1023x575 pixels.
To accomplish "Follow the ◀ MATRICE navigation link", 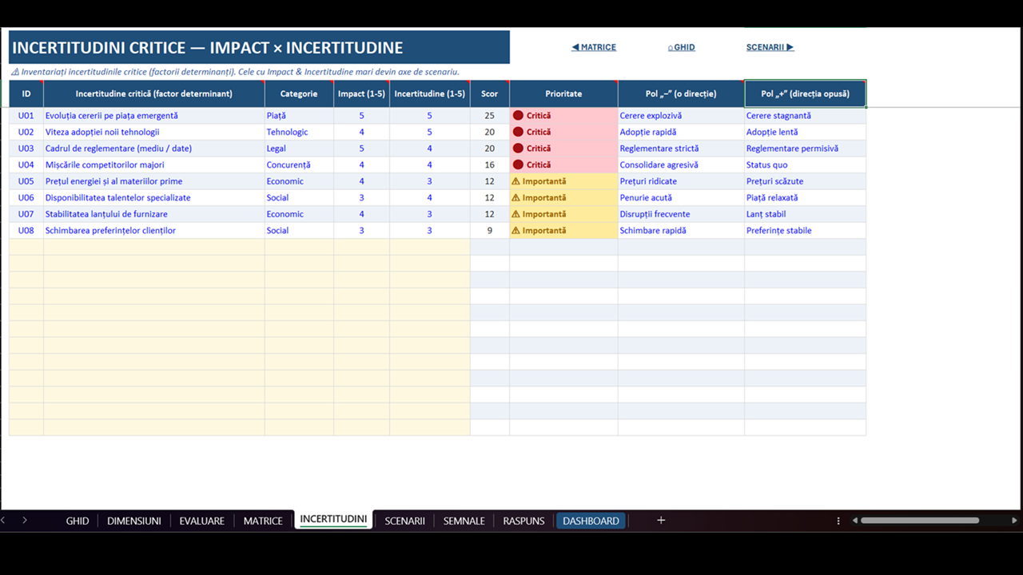I will click(x=594, y=47).
